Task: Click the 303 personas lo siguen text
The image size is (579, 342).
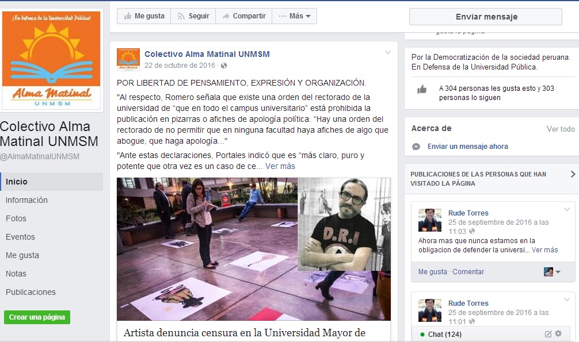Action: (496, 93)
